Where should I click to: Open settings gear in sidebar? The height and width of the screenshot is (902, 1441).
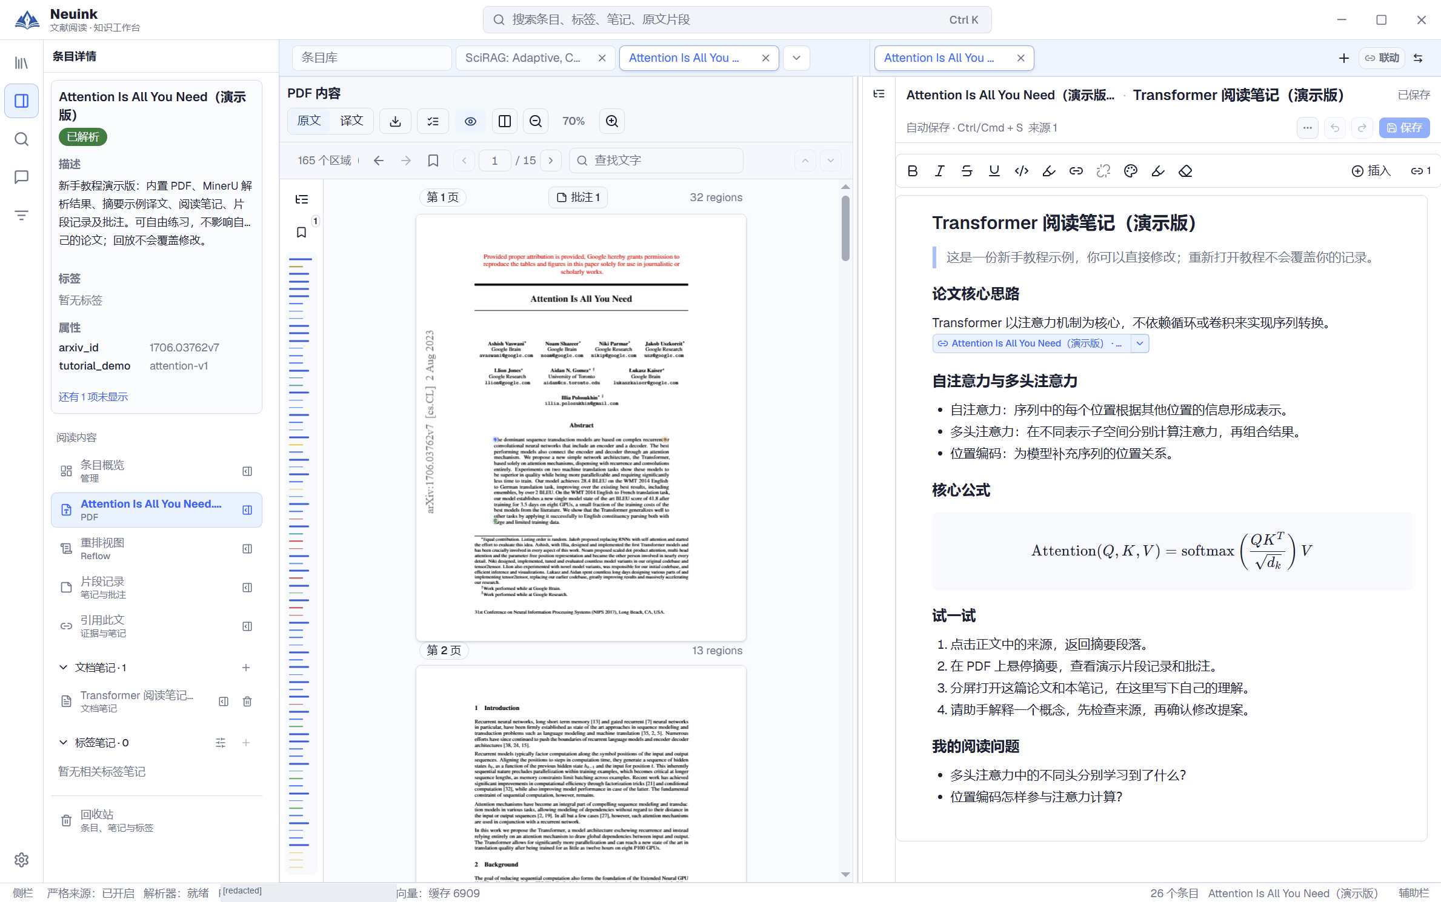click(21, 859)
